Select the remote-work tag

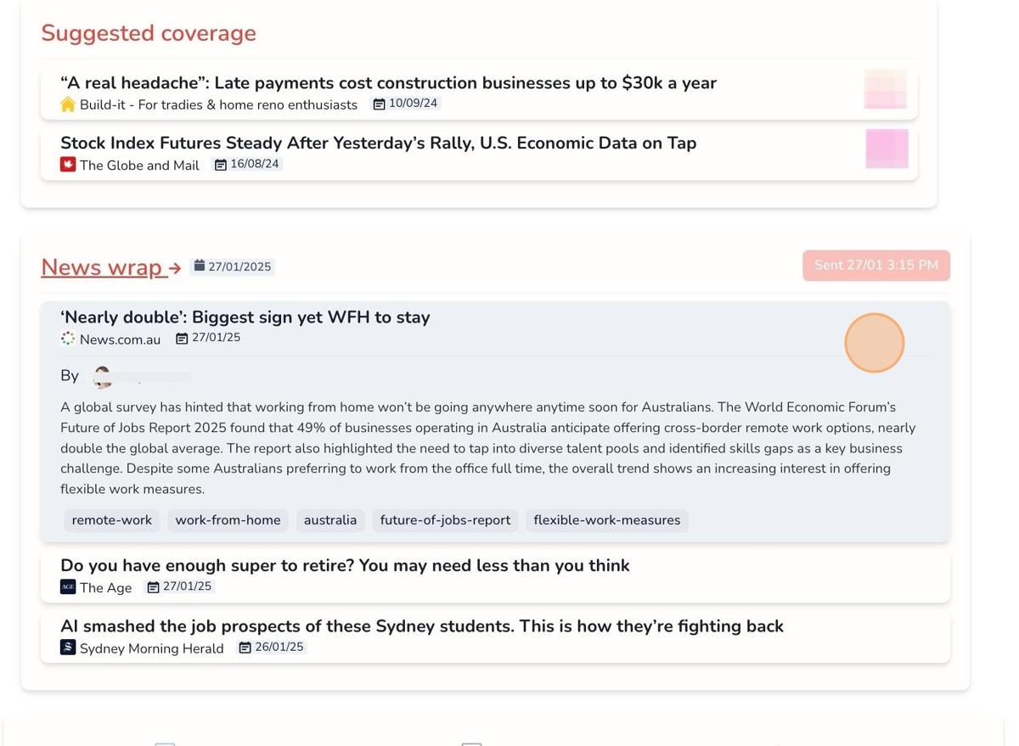112,520
